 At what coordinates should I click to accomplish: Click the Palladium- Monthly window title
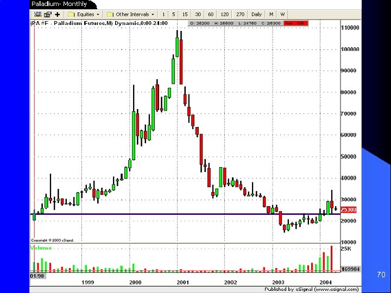pyautogui.click(x=59, y=4)
